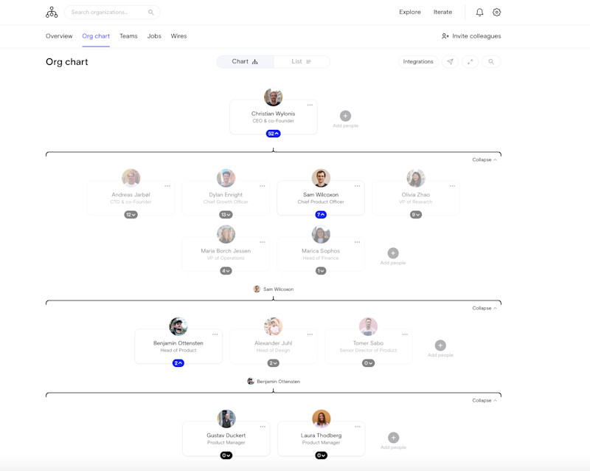
Task: Click Sam Wilcoxon profile photo
Action: pyautogui.click(x=321, y=178)
